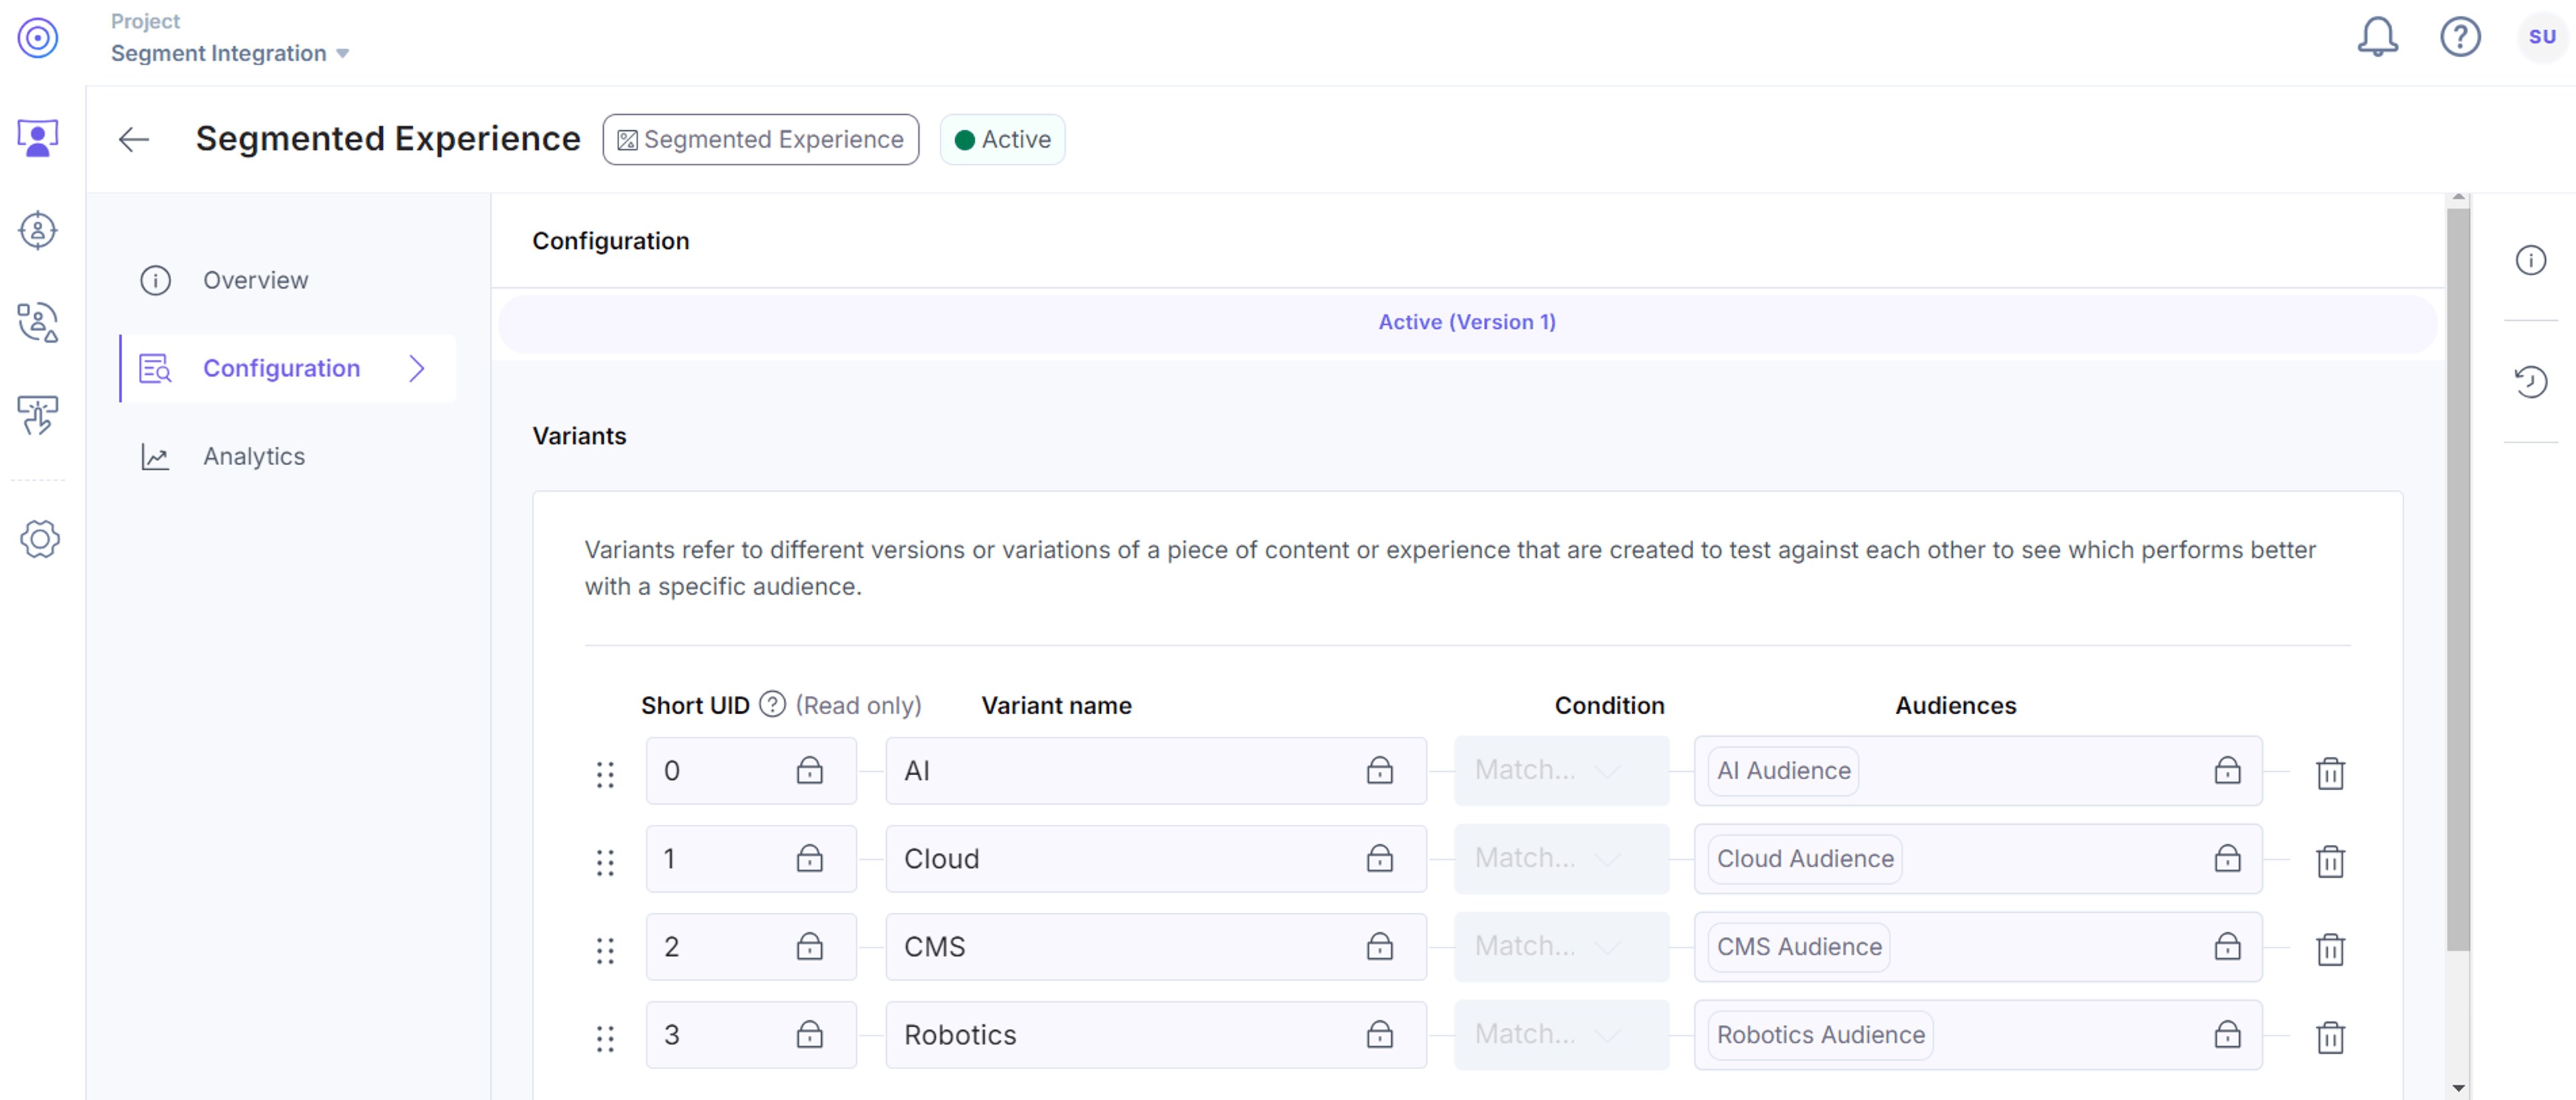Click the Robotics Audience tag
Viewport: 2576px width, 1100px height.
click(1820, 1034)
